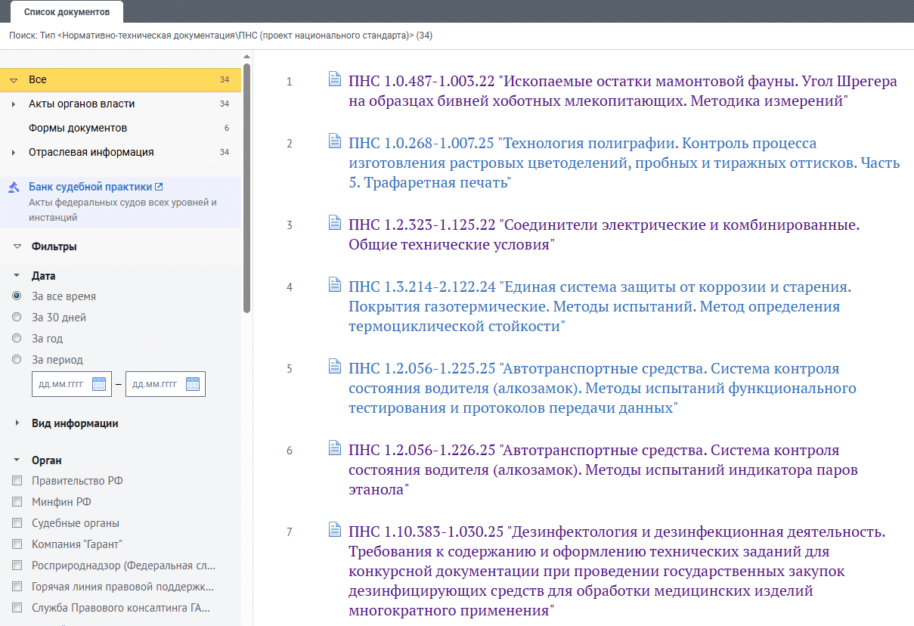This screenshot has width=914, height=626.
Task: Collapse the 'Орган' filter section
Action: pyautogui.click(x=17, y=460)
